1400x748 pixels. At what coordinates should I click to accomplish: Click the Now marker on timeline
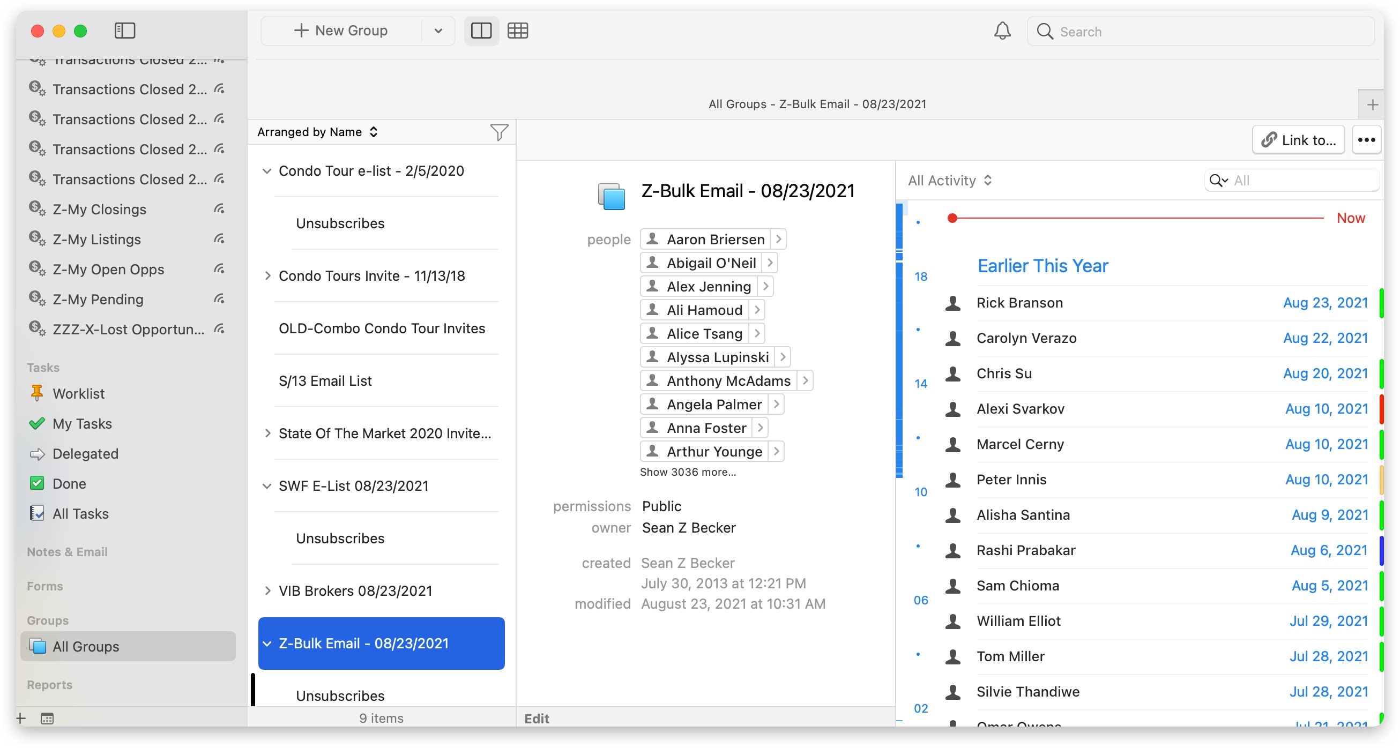click(1350, 218)
